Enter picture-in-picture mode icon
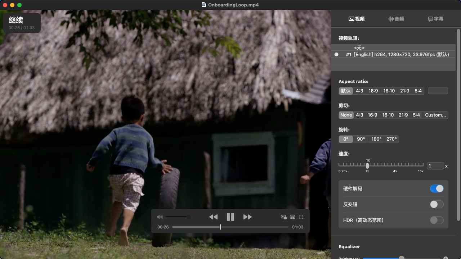461x259 pixels. [x=284, y=217]
